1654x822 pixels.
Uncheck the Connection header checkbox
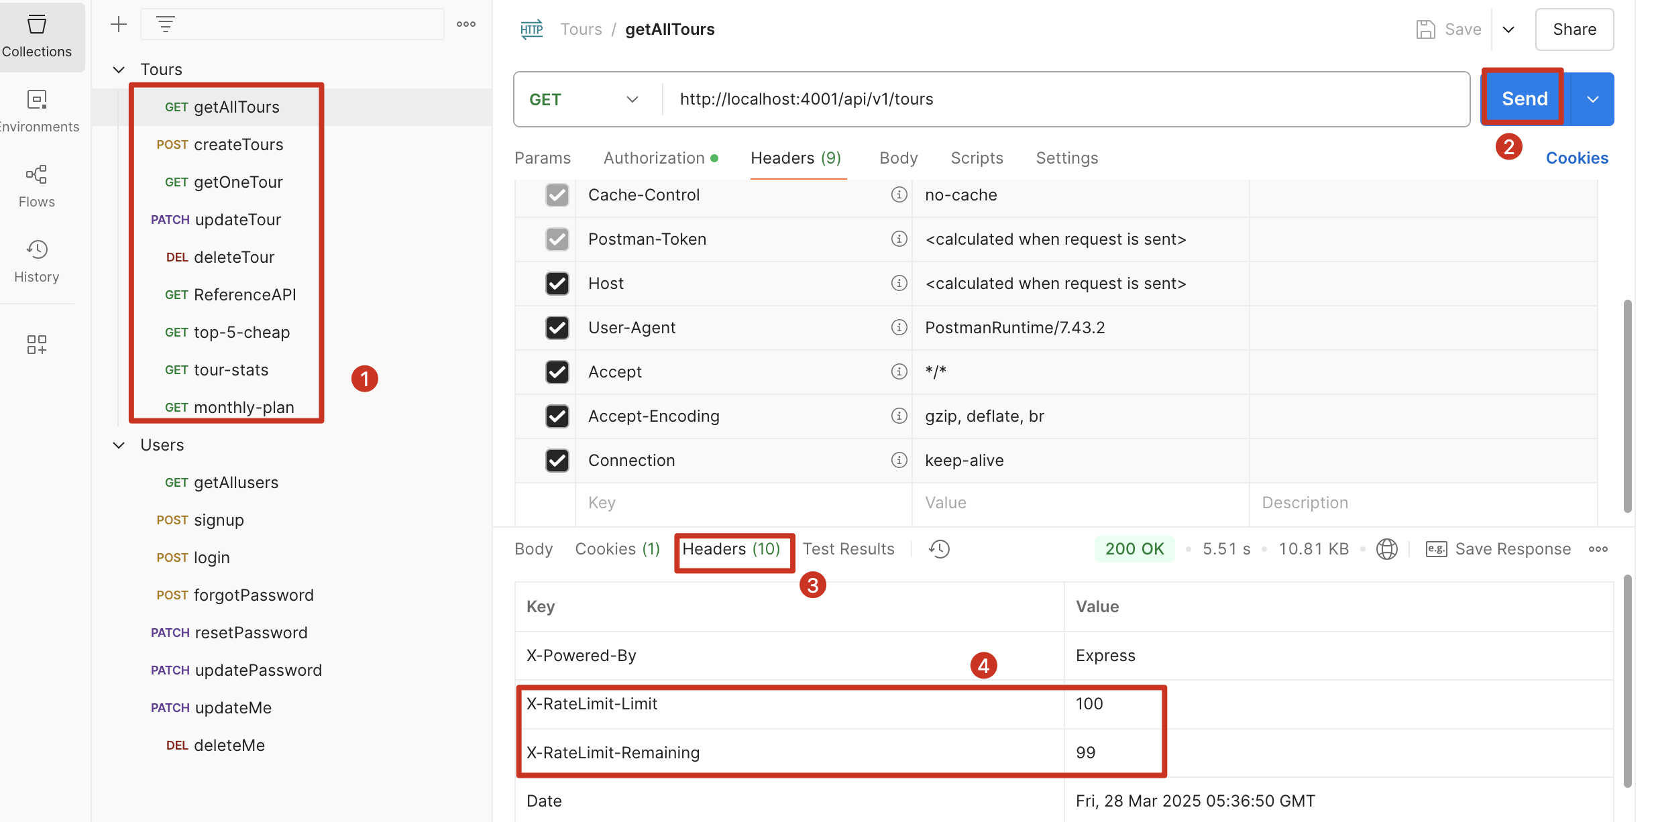coord(557,461)
